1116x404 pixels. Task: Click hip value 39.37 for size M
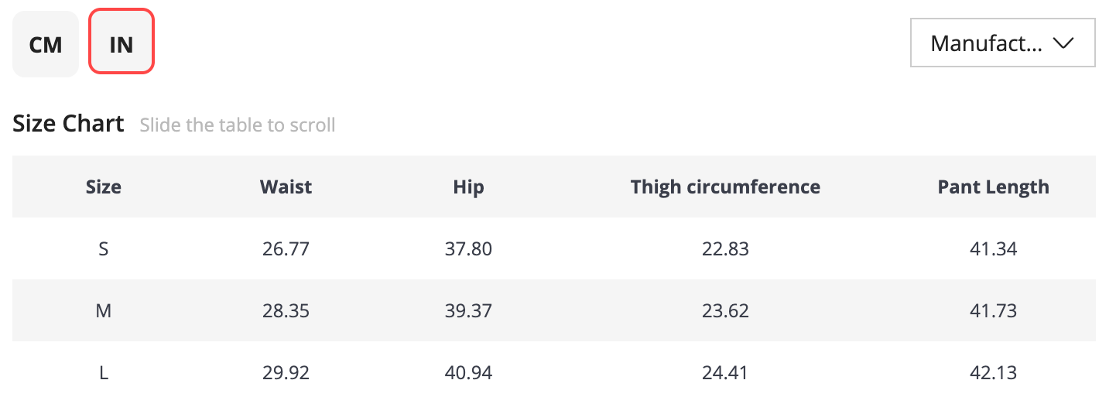[468, 311]
